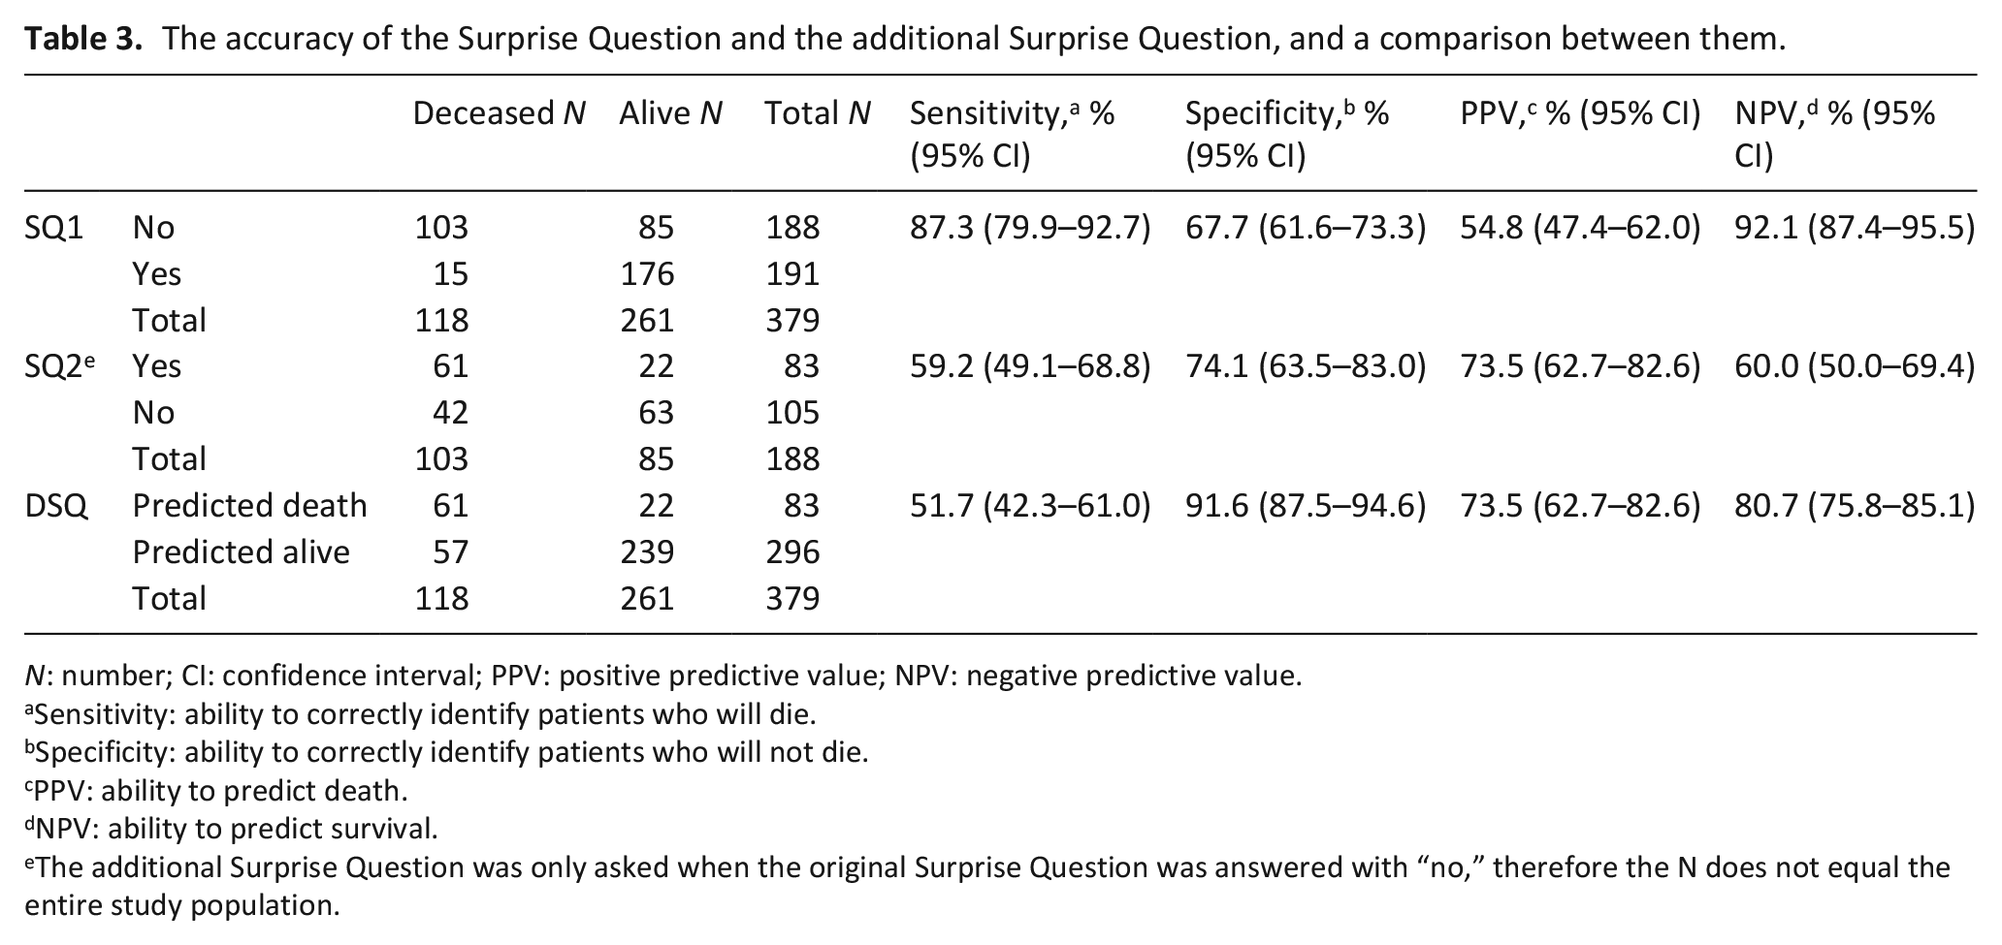
Task: Select SQ2 NPV value 60.0 (50.0–69.4)
Action: [x=1855, y=366]
